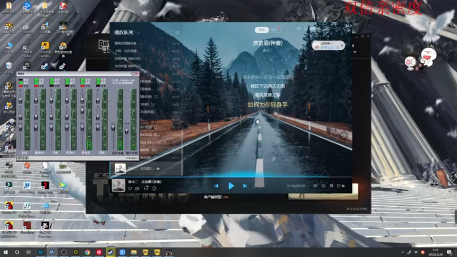
Task: Toggle top green indicator on 混响 channel
Action: (98, 80)
